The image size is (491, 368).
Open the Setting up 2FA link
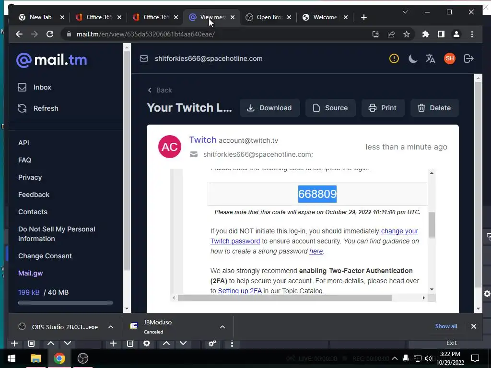tap(240, 291)
